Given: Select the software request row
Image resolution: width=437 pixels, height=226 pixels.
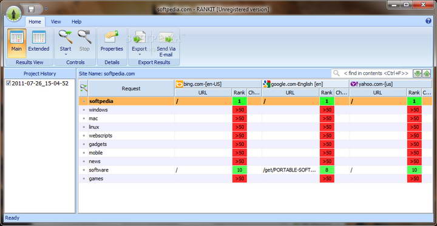Looking at the screenshot, I should [256, 170].
